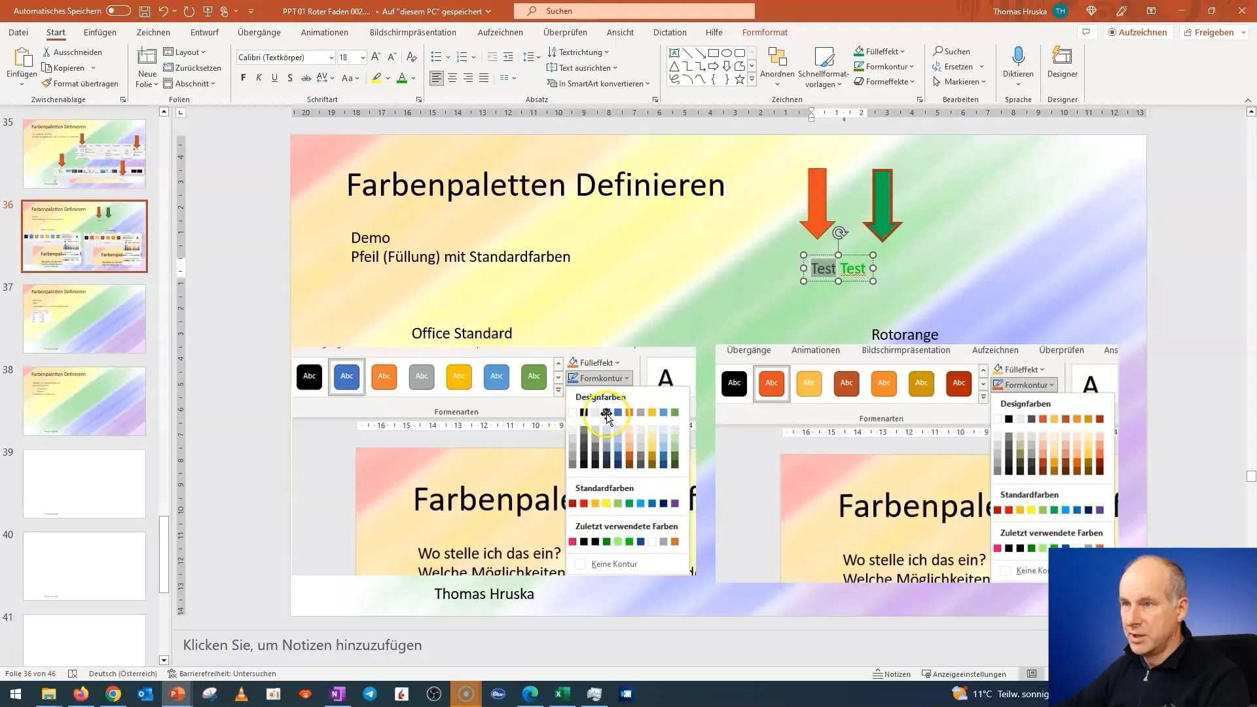Image resolution: width=1257 pixels, height=707 pixels.
Task: Select slide 38 thumbnail in panel
Action: point(84,401)
